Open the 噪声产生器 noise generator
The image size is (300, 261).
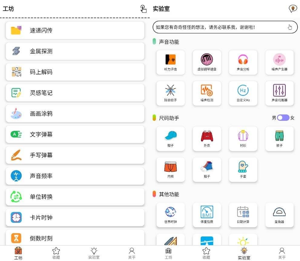279,63
